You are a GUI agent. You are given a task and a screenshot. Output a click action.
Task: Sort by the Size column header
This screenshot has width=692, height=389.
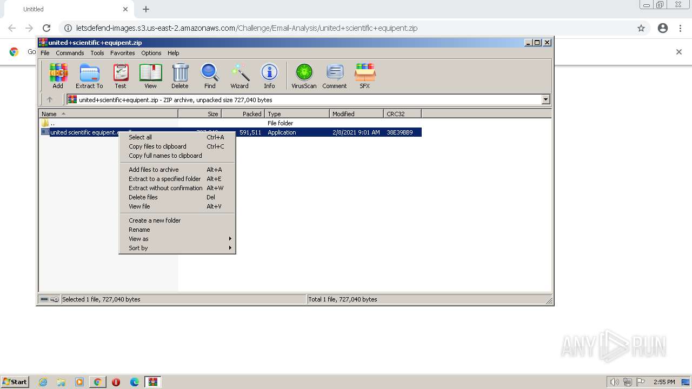coord(199,114)
